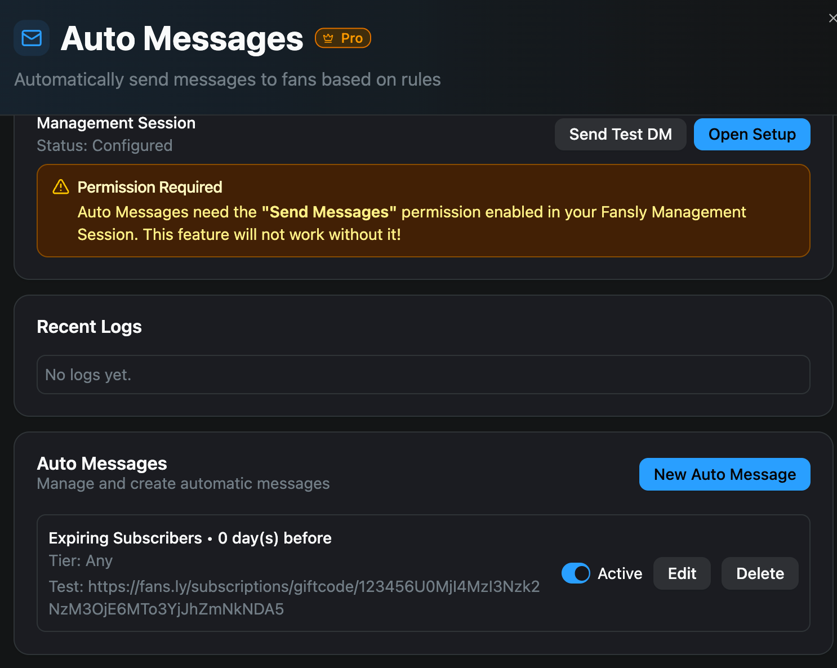The image size is (837, 668).
Task: Click the blue envelope Auto Messages icon
Action: click(x=32, y=38)
